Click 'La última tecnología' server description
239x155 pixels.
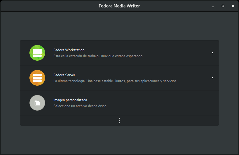pos(115,81)
